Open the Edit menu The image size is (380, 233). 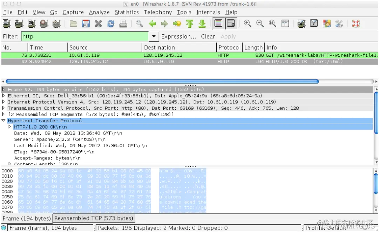22,12
